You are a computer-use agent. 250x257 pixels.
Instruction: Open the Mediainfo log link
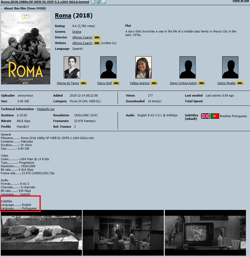click(x=45, y=109)
